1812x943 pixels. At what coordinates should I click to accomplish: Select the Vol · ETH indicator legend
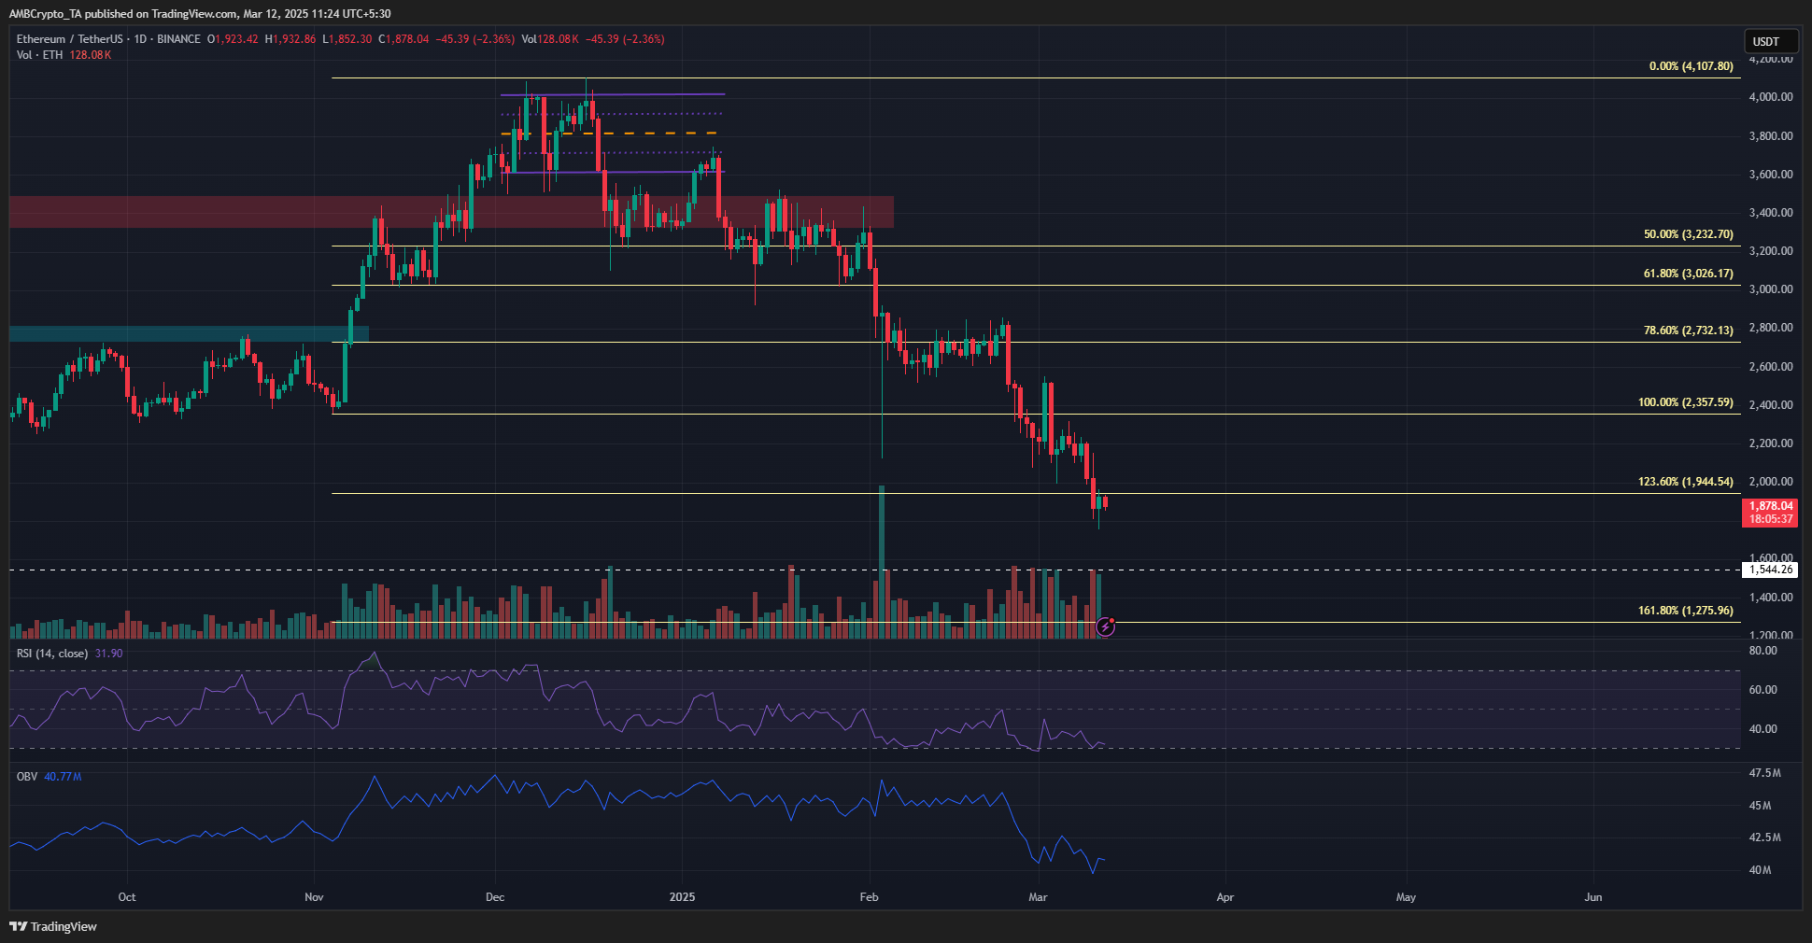point(39,55)
